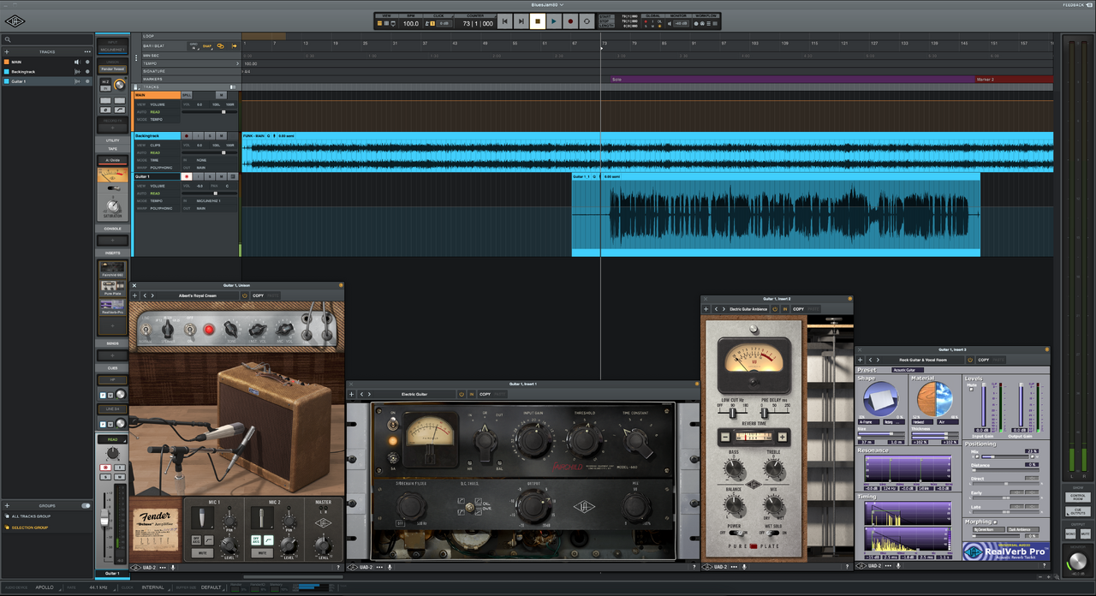Image resolution: width=1096 pixels, height=596 pixels.
Task: Click COPY in the Unison plugin window
Action: (x=258, y=295)
